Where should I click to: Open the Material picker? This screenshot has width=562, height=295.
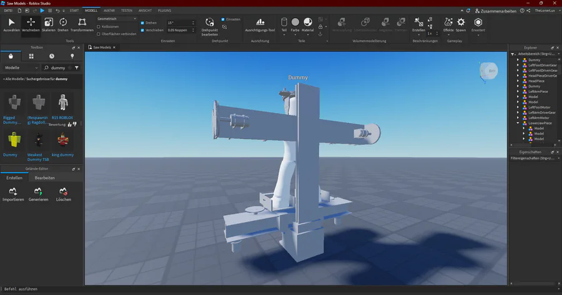(307, 25)
